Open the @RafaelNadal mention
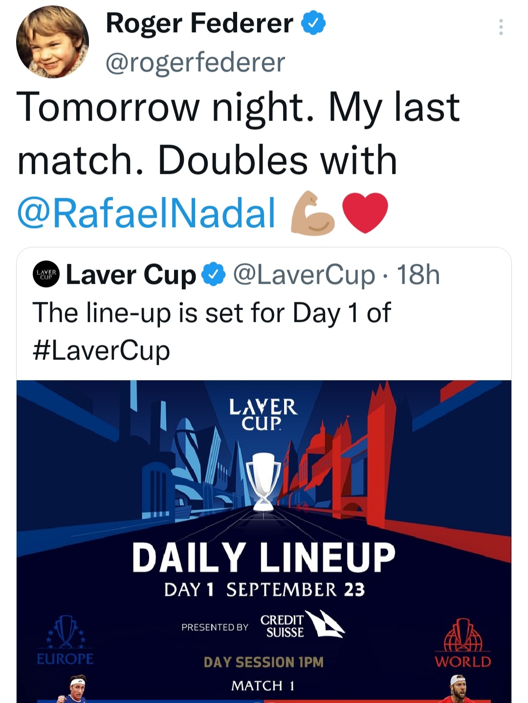Viewport: 528px width, 703px height. tap(146, 213)
